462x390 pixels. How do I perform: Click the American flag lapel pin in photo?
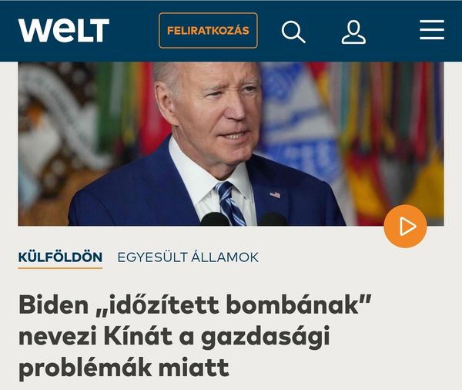coord(275,195)
